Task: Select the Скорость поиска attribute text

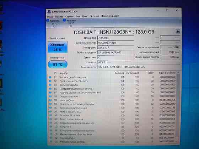Action: pyautogui.click(x=69, y=96)
